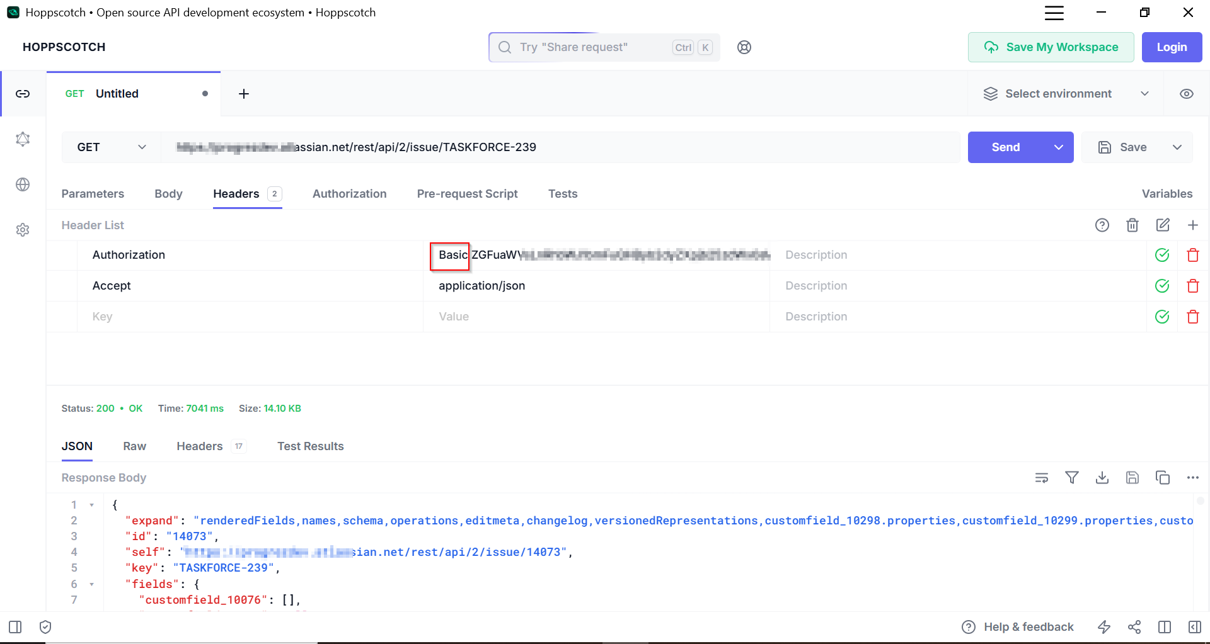Collapse the fields object fold arrow
Screen dimensions: 1210x644
point(92,584)
